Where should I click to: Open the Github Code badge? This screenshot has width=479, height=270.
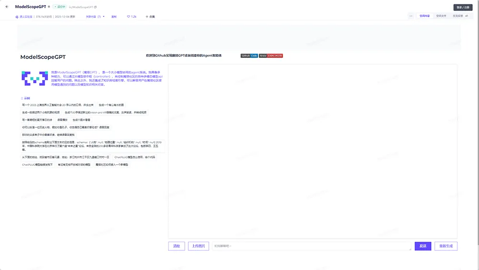(249, 56)
